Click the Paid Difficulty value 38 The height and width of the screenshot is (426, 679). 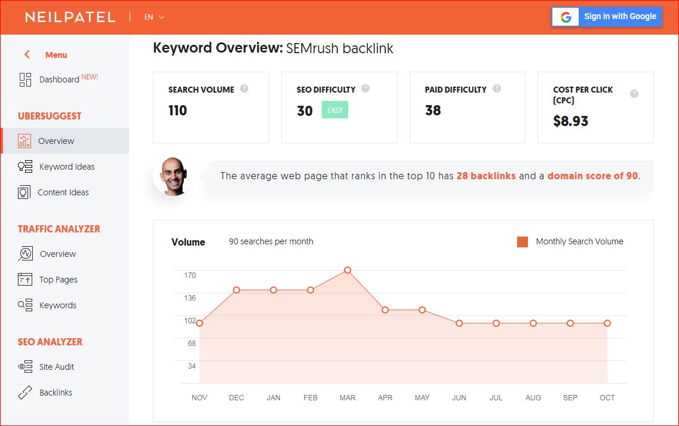pyautogui.click(x=432, y=111)
